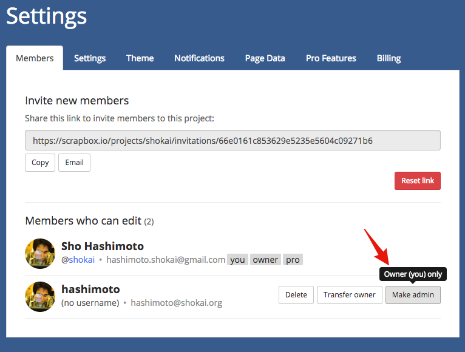
Task: Click the owner badge label
Action: click(265, 260)
